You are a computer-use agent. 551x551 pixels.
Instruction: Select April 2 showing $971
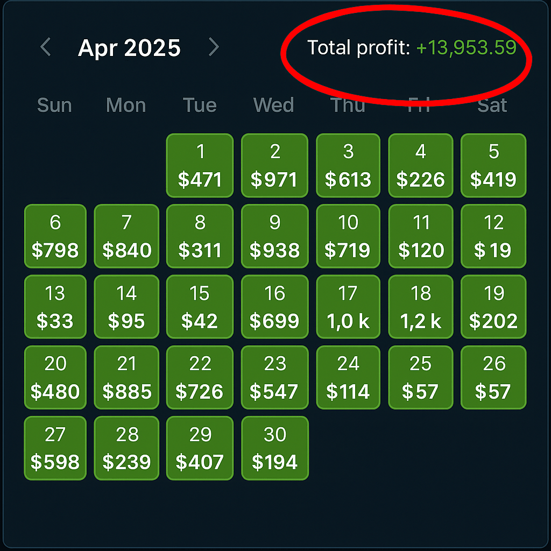pyautogui.click(x=274, y=166)
